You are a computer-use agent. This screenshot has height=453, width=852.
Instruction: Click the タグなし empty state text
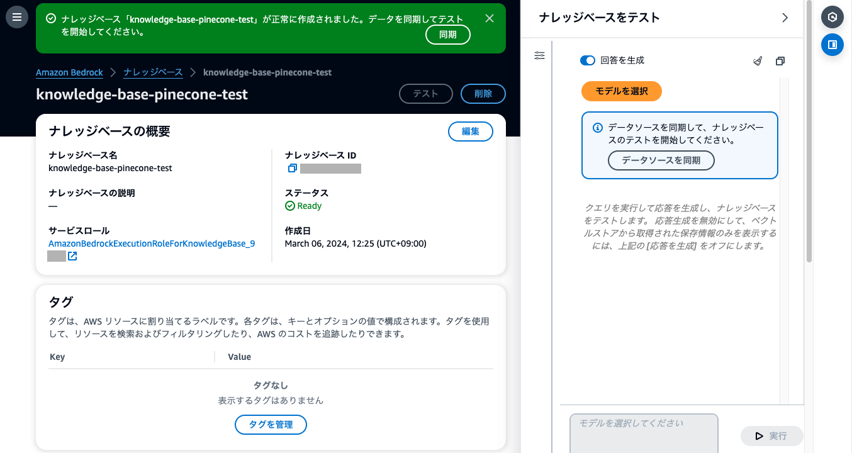click(271, 385)
